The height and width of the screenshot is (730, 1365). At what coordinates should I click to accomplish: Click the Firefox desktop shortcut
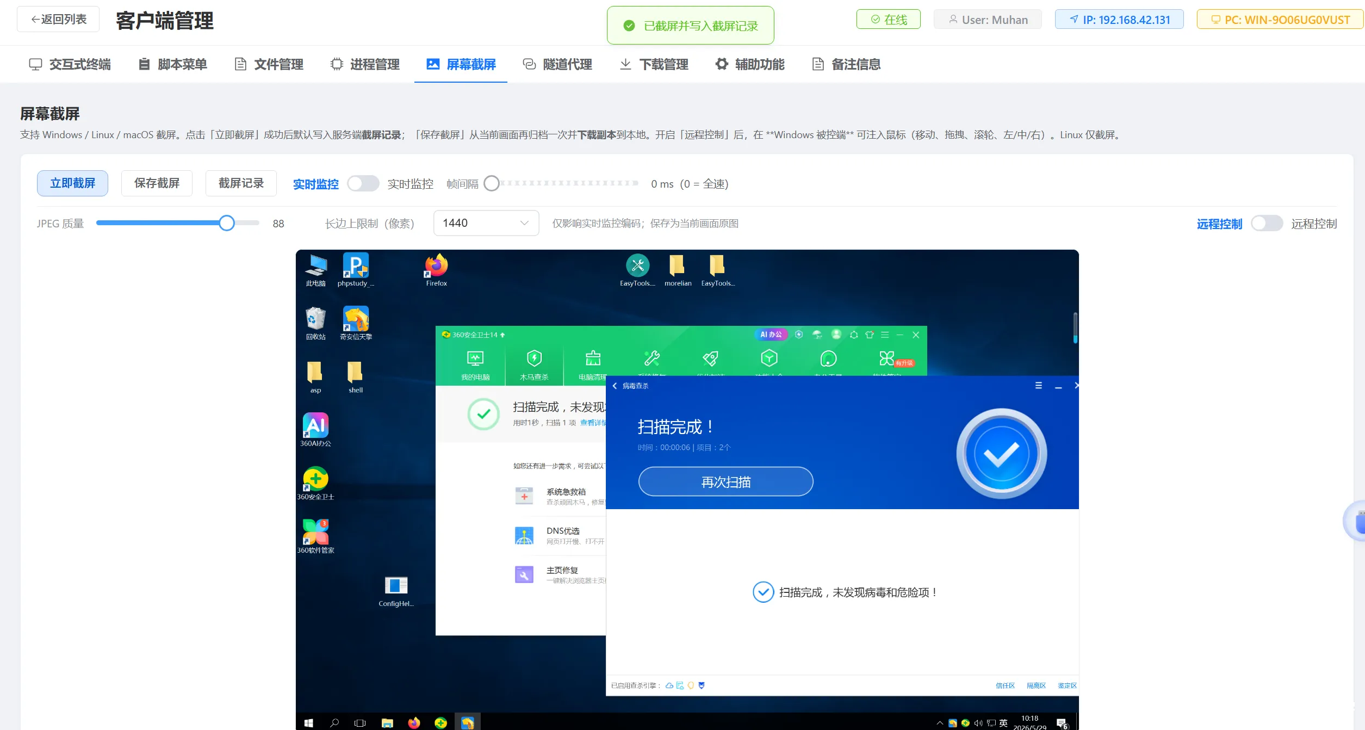click(x=436, y=270)
